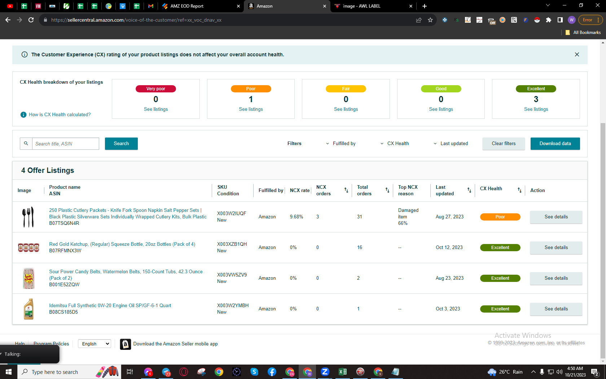See details for the Idemitsu engine oil listing
The image size is (606, 379).
point(556,309)
